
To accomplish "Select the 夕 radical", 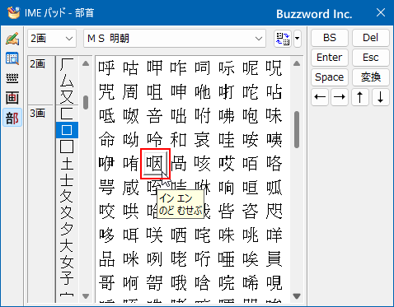I will 67,229.
